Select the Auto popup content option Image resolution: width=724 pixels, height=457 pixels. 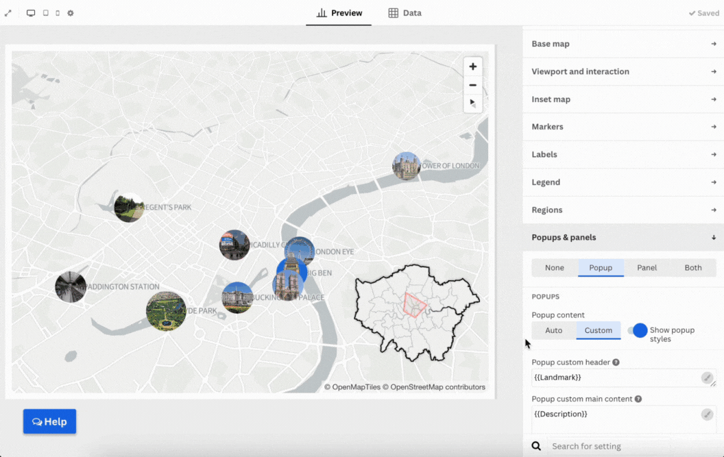click(553, 330)
